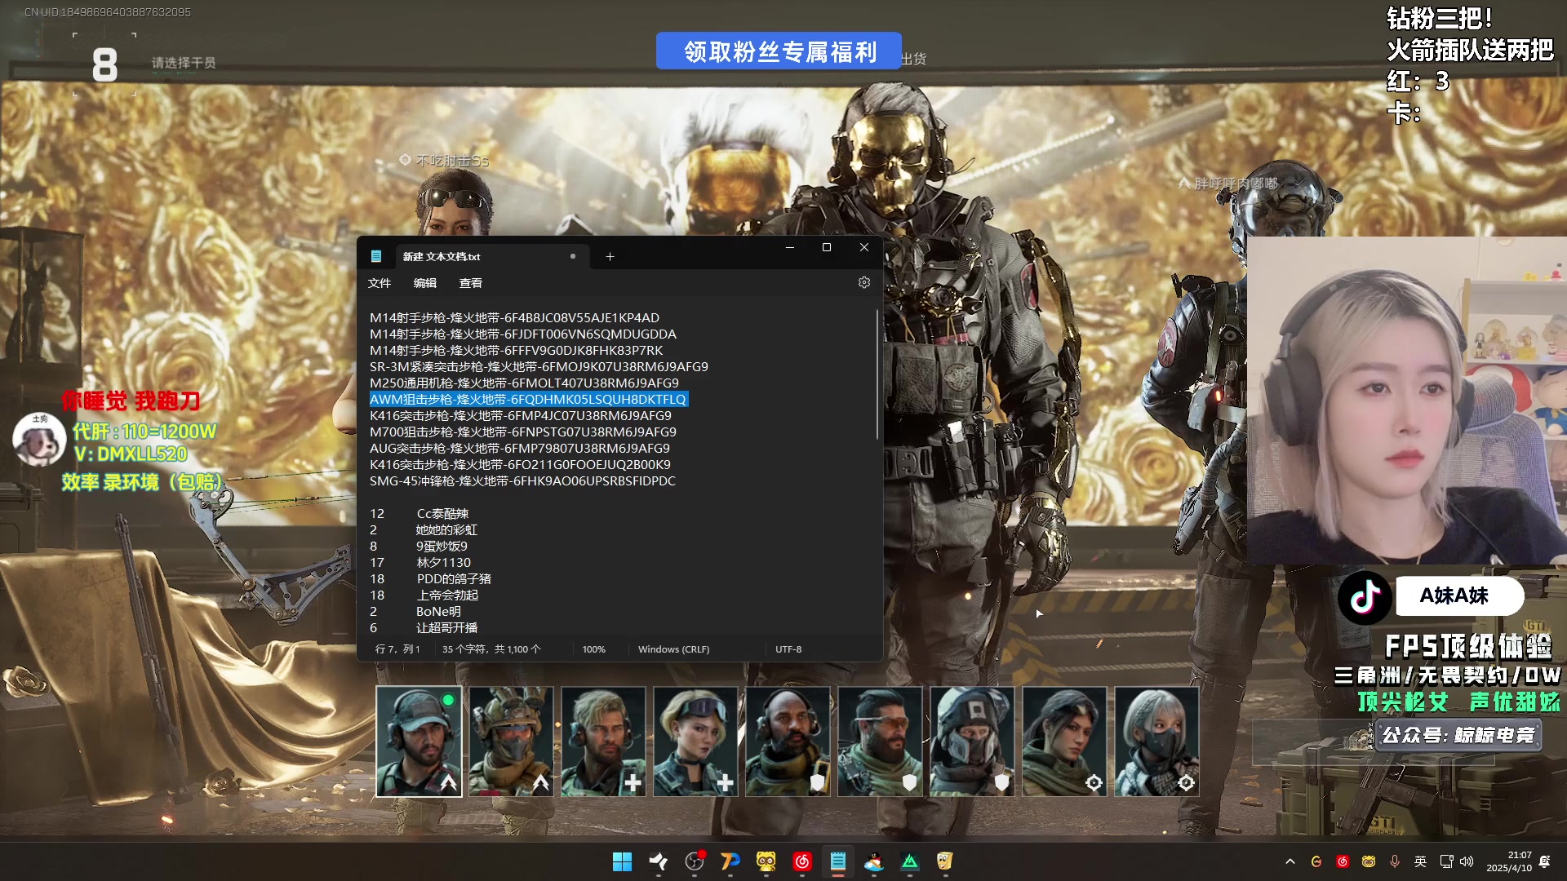Click the PDD的鸽子猪 list entry
The width and height of the screenshot is (1567, 881).
point(454,578)
